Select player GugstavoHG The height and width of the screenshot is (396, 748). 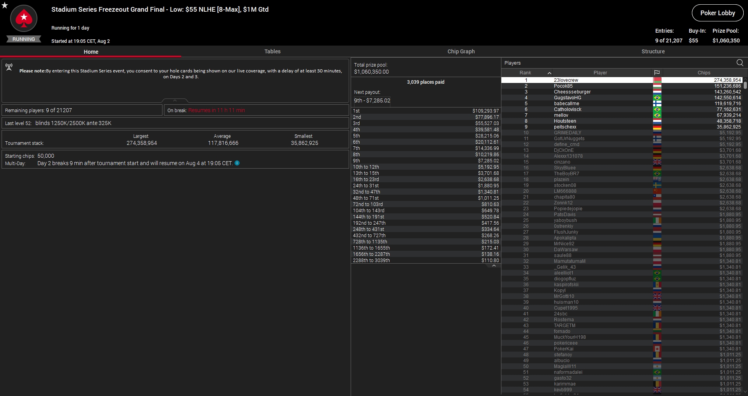[622, 98]
